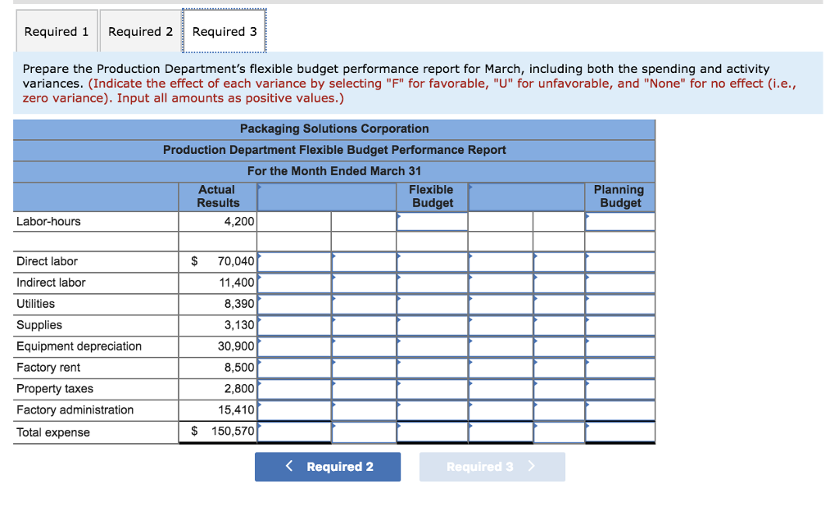Click Factory rent spending variance amount cell

[294, 368]
